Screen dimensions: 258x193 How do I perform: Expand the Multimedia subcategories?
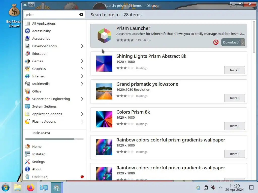click(82, 84)
